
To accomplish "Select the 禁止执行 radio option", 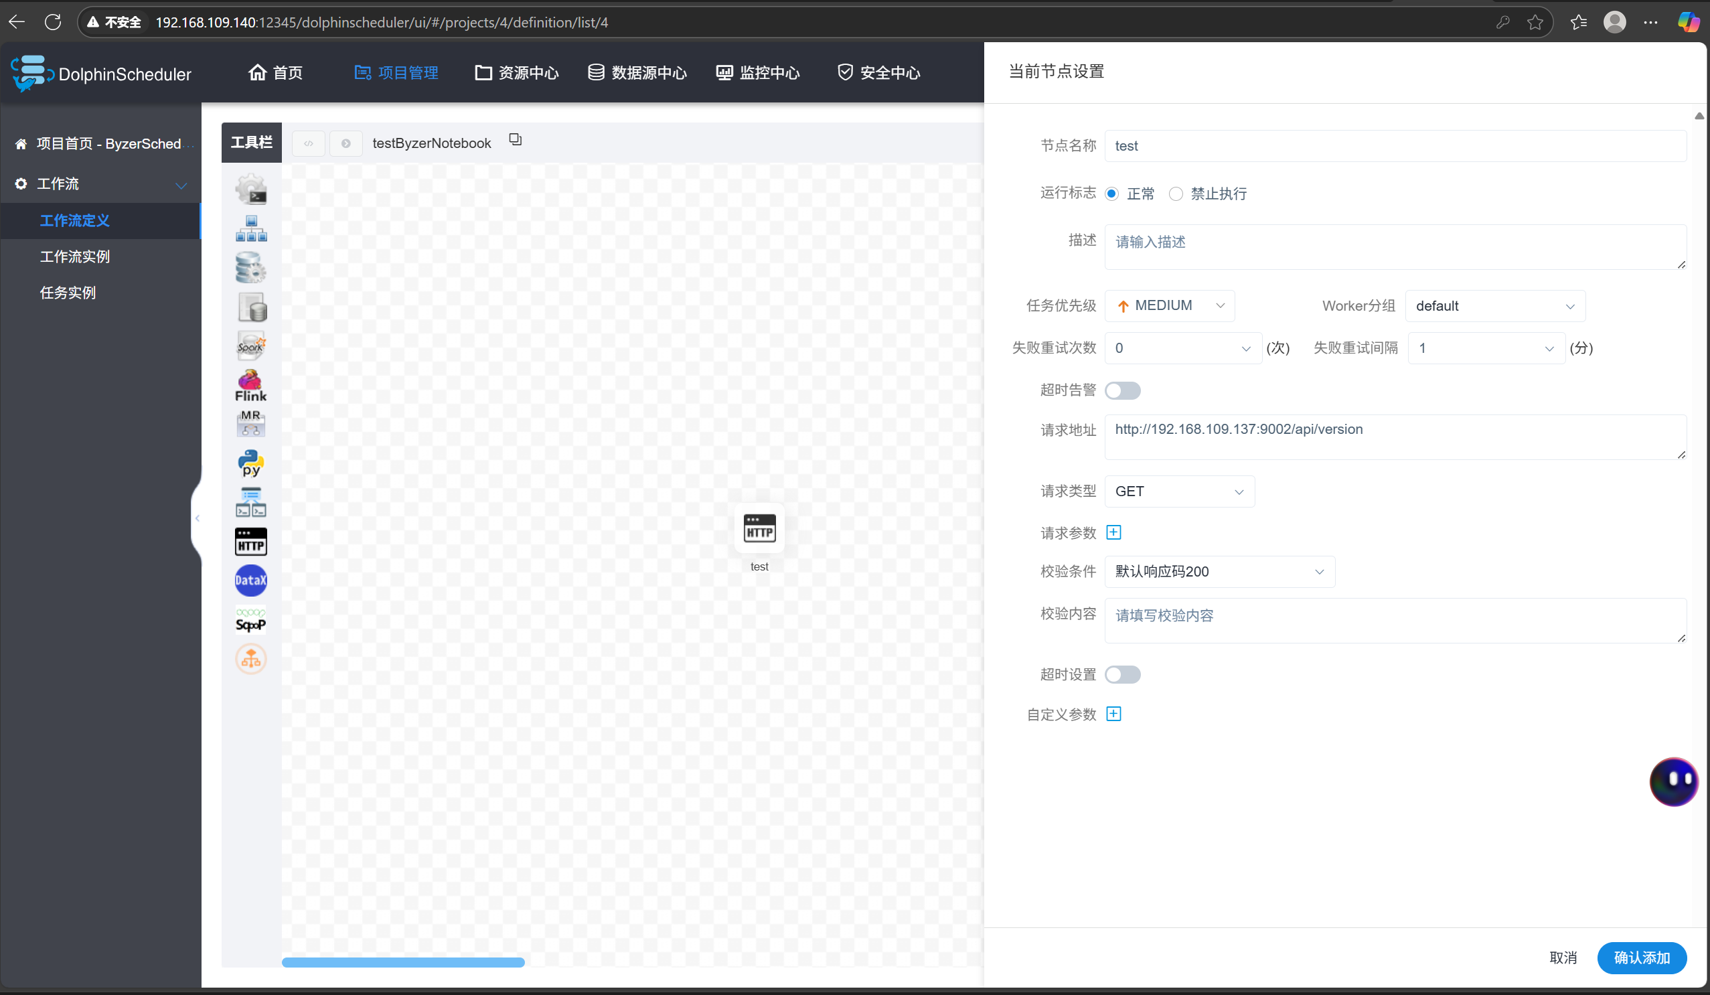I will tap(1176, 194).
